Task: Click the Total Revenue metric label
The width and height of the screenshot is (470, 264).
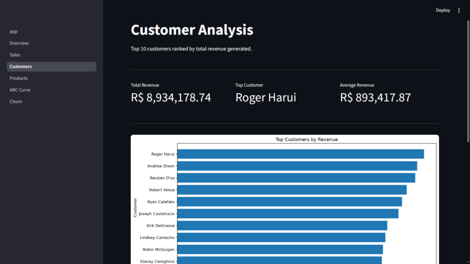Action: click(x=145, y=85)
